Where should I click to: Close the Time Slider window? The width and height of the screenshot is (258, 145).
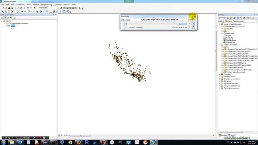point(195,17)
